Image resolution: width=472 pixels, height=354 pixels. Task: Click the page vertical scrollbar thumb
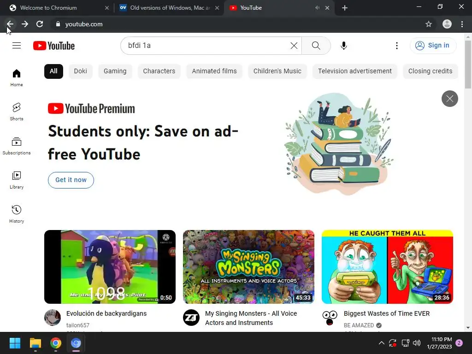point(468,64)
